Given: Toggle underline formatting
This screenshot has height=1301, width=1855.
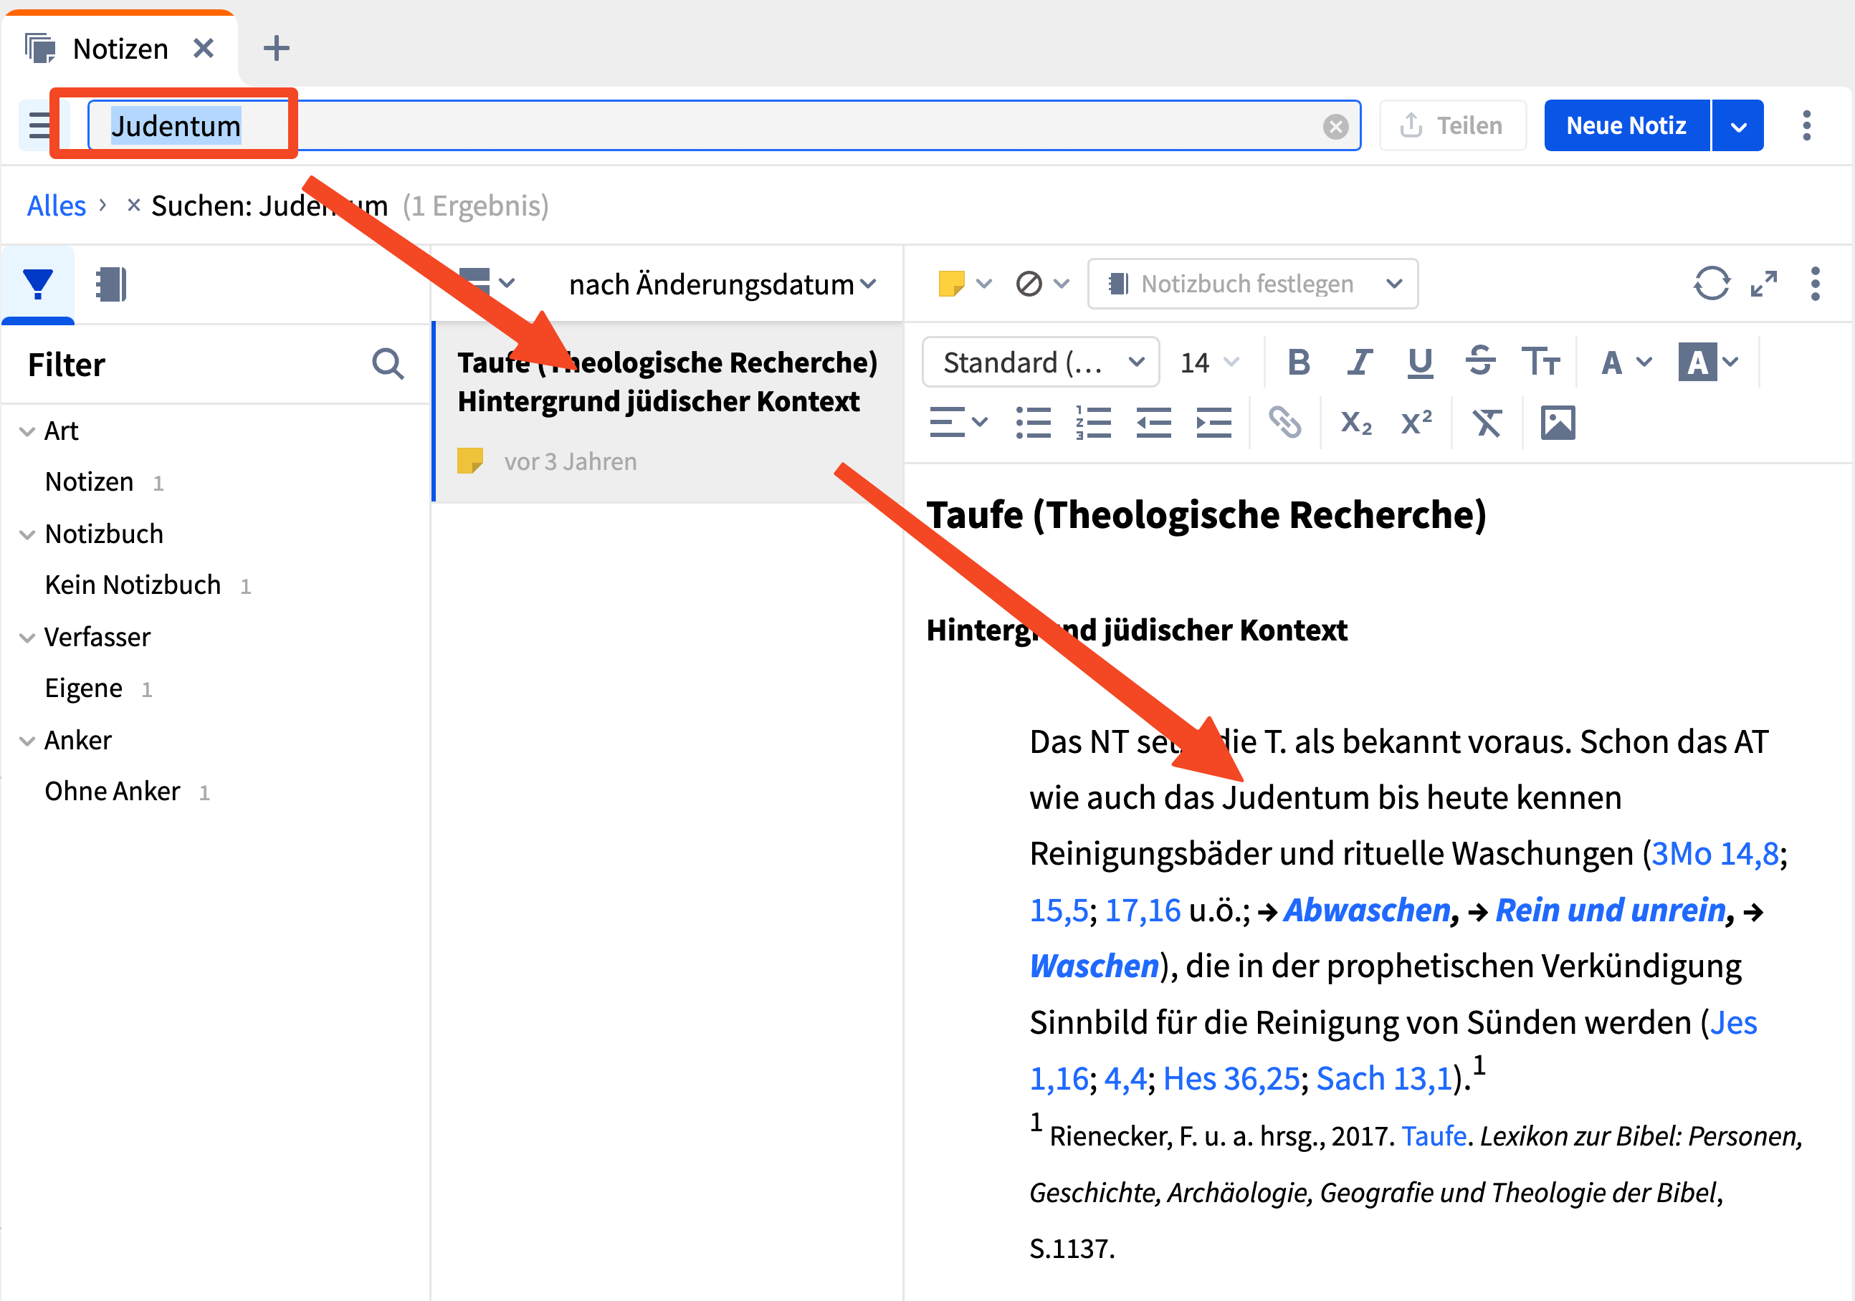Looking at the screenshot, I should coord(1419,362).
